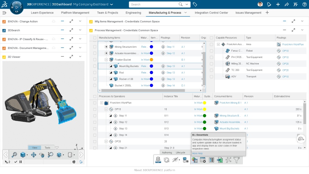Click the notifications icon in top bar
This screenshot has height=174, width=309.
click(x=269, y=4)
